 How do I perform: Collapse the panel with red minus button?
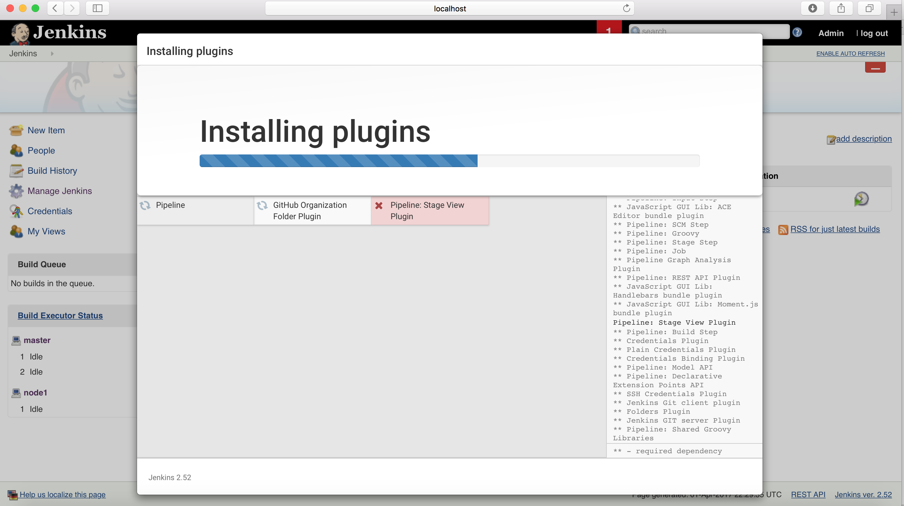[875, 68]
